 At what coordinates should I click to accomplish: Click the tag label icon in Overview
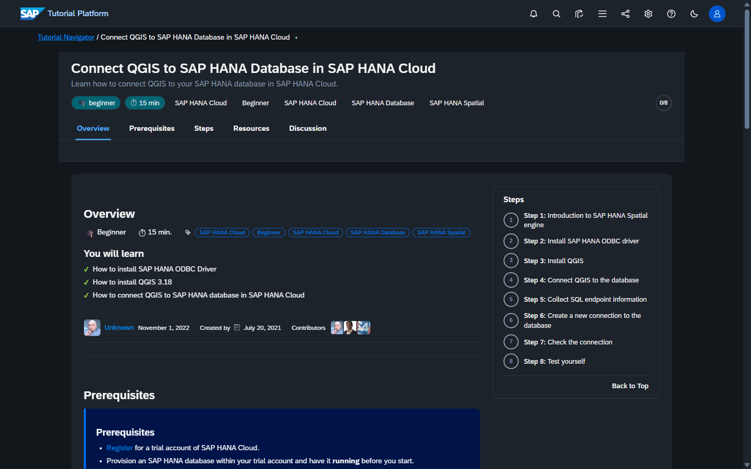pyautogui.click(x=188, y=232)
